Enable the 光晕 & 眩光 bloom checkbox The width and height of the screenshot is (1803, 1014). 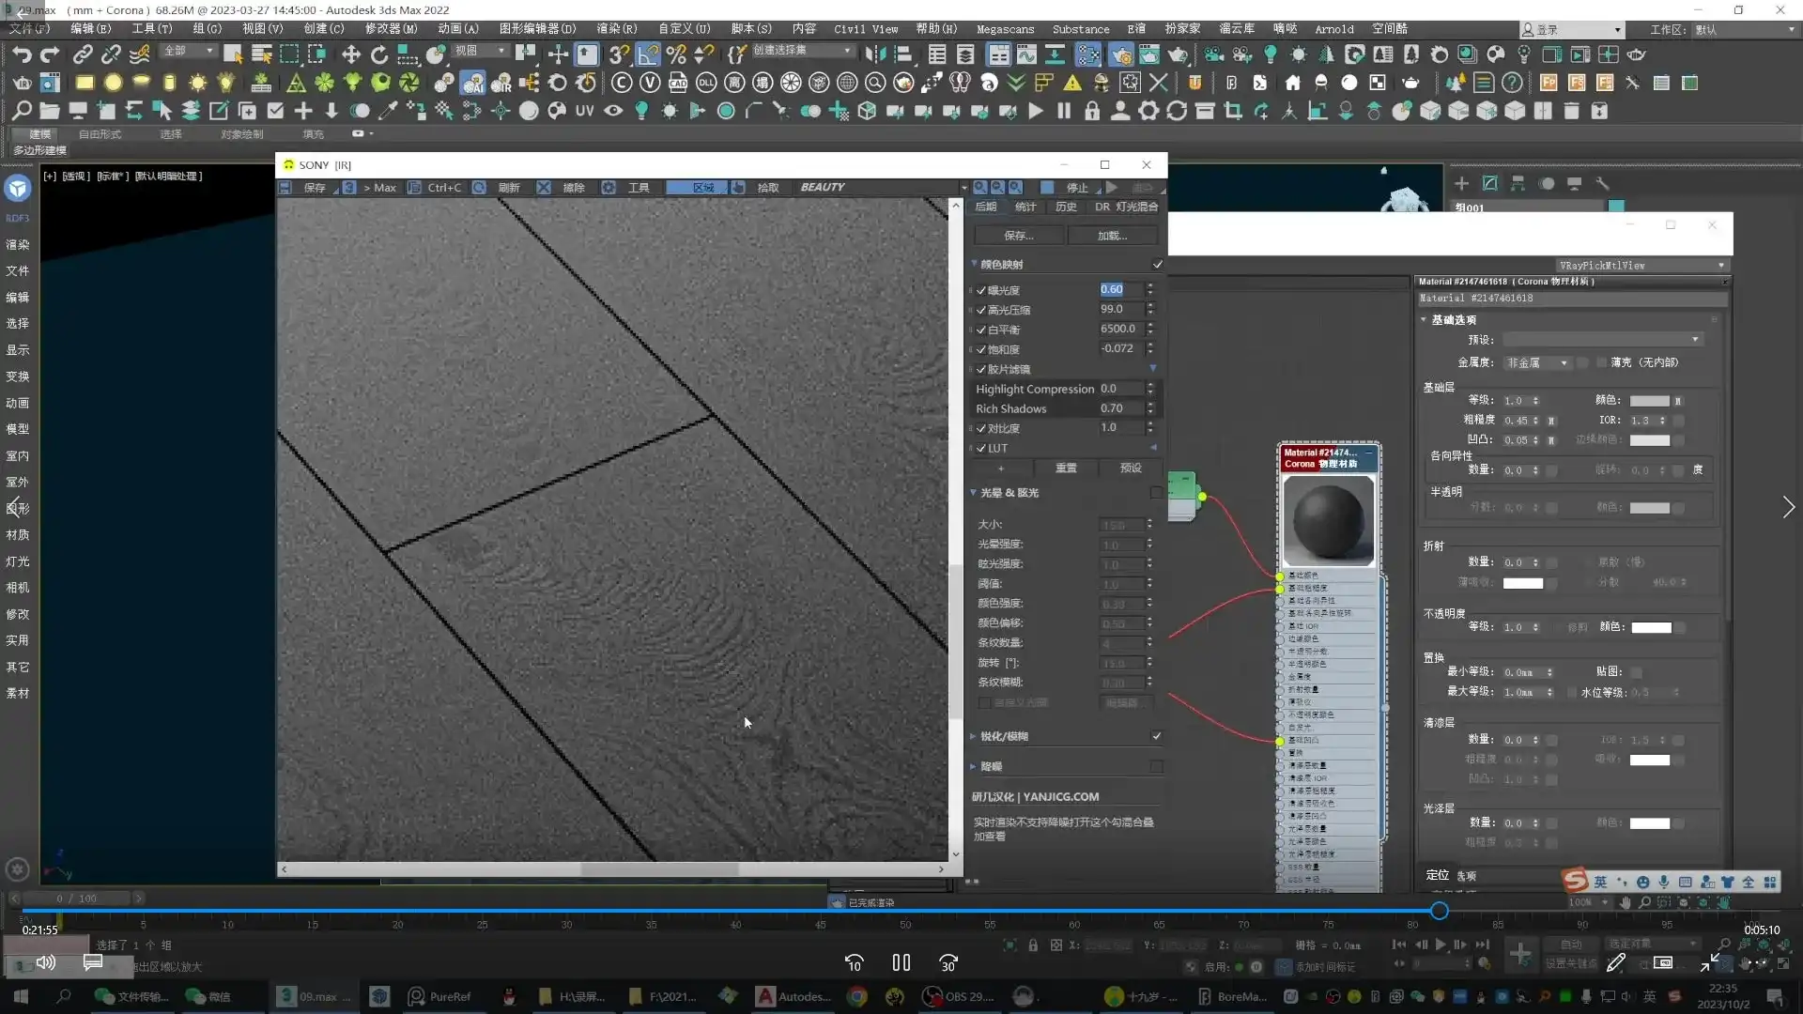pos(1156,492)
